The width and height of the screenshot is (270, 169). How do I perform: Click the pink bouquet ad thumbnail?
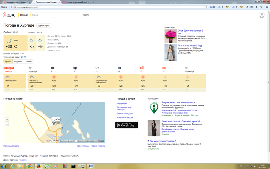pos(171,36)
